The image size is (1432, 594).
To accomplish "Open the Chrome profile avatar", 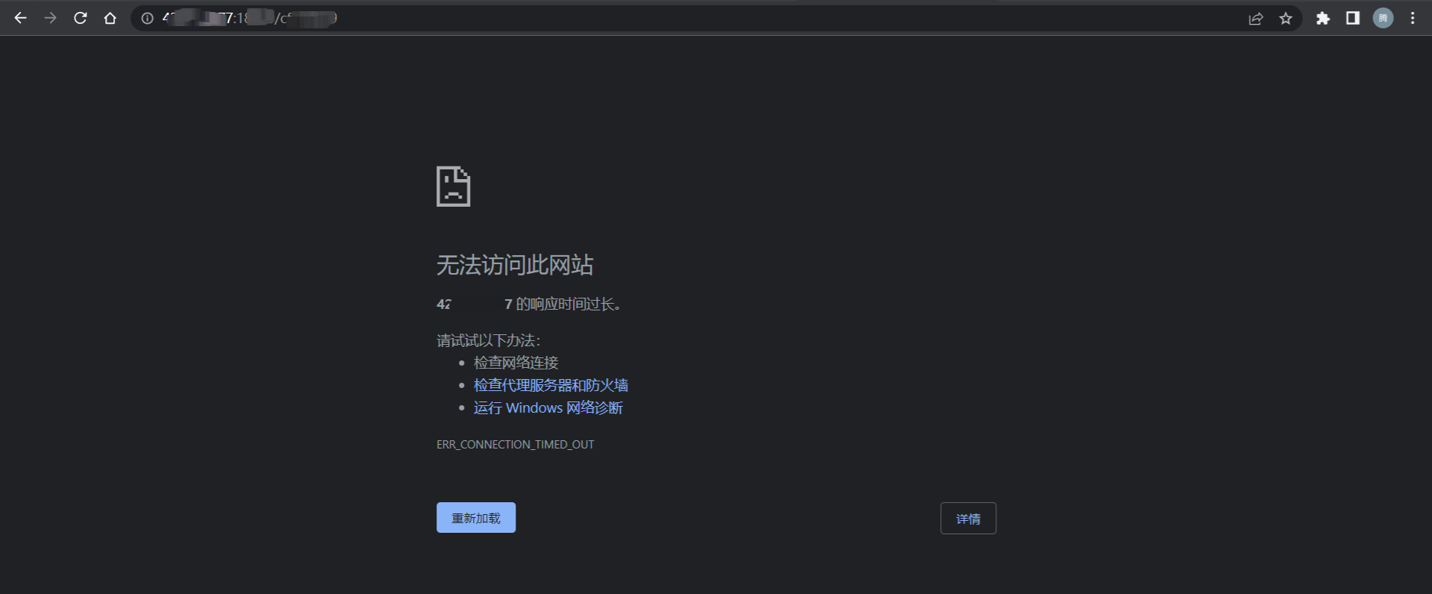I will tap(1383, 19).
